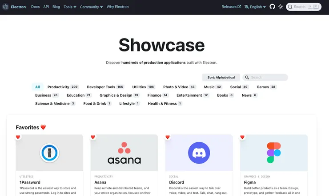Go to Electron home text link
This screenshot has width=329, height=196.
pos(18,7)
